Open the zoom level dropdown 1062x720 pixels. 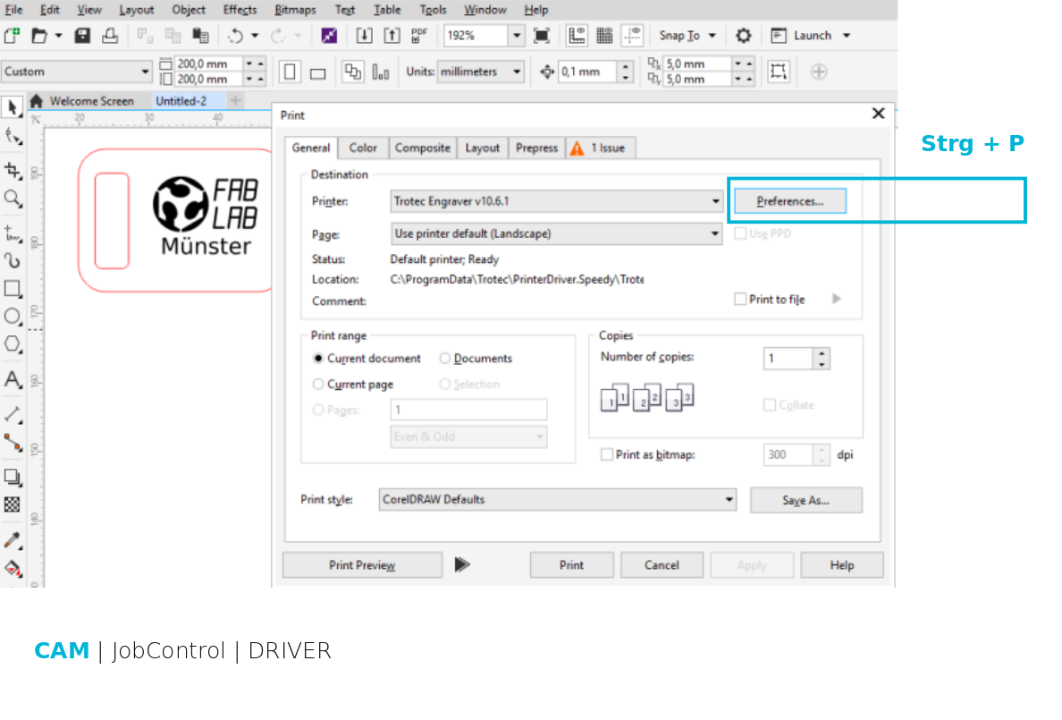516,35
